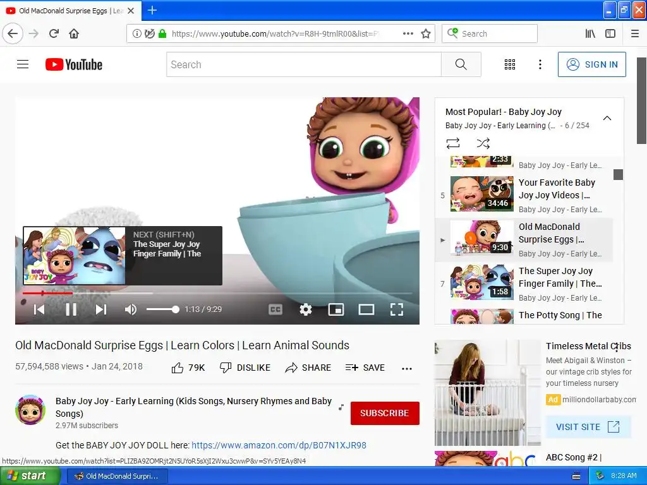Viewport: 647px width, 485px height.
Task: Open the YouTube apps grid
Action: pyautogui.click(x=510, y=64)
